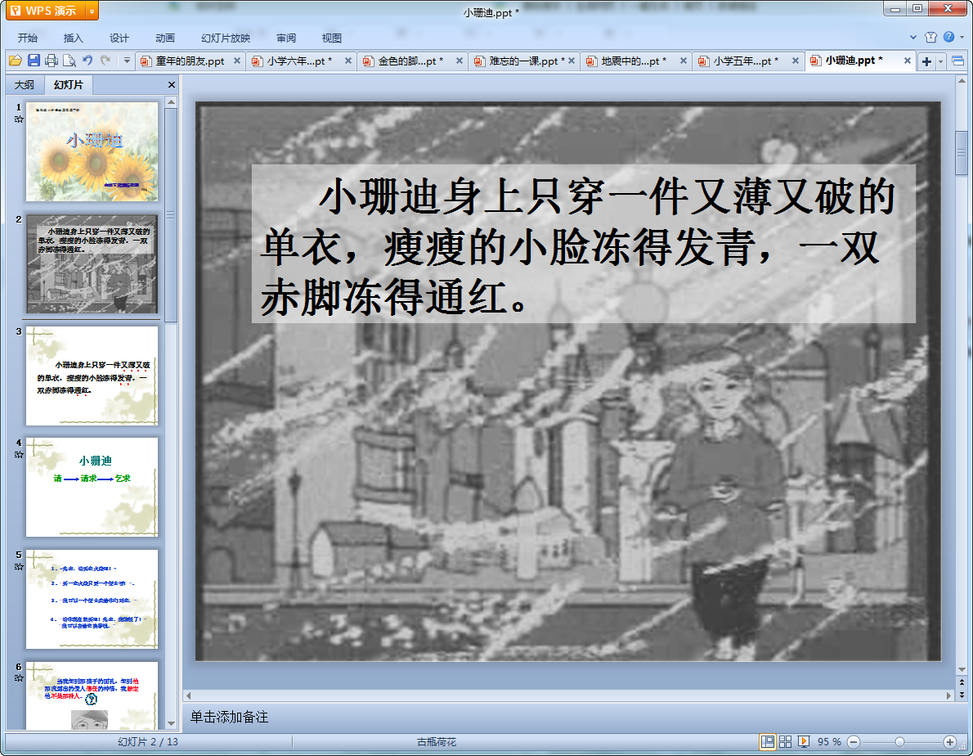Click animation star icon beside slide 6
The width and height of the screenshot is (973, 756).
click(x=19, y=677)
